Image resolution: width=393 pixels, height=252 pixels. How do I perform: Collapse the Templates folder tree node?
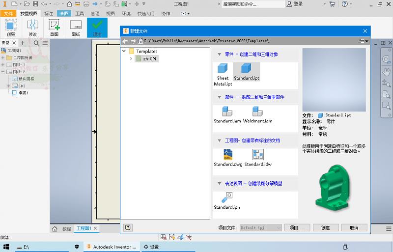tap(124, 51)
